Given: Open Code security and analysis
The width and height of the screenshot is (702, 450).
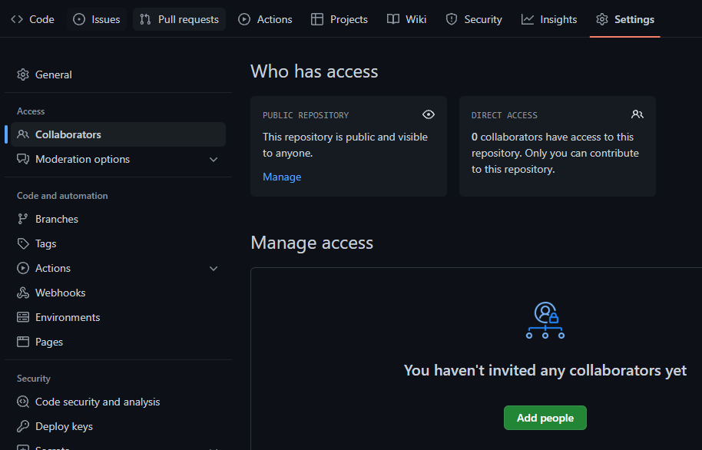Looking at the screenshot, I should pos(118,402).
